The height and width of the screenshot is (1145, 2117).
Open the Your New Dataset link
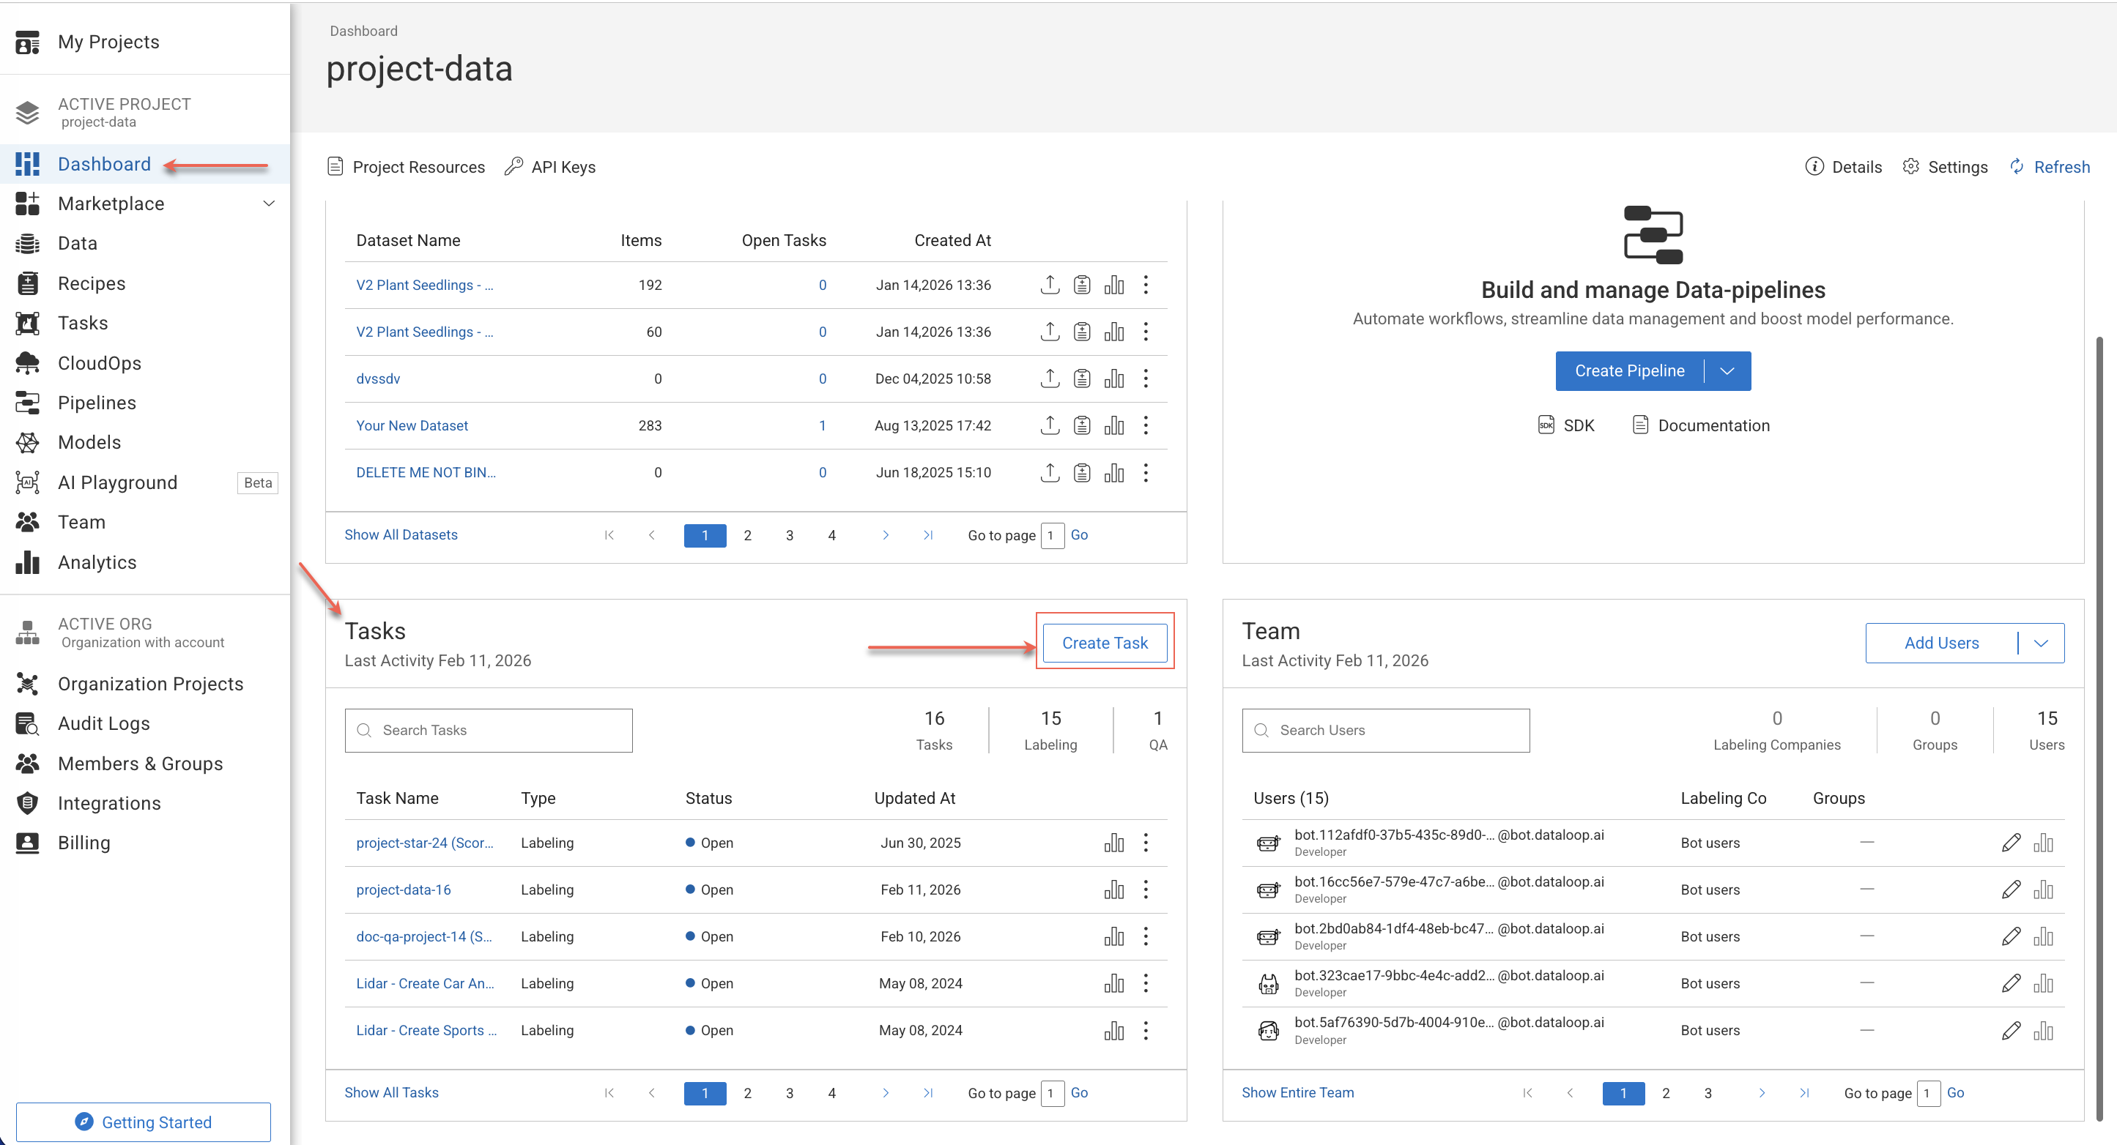tap(412, 425)
